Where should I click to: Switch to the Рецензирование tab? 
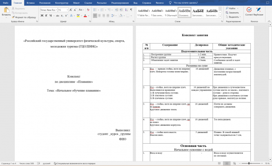pyautogui.click(x=120, y=3)
